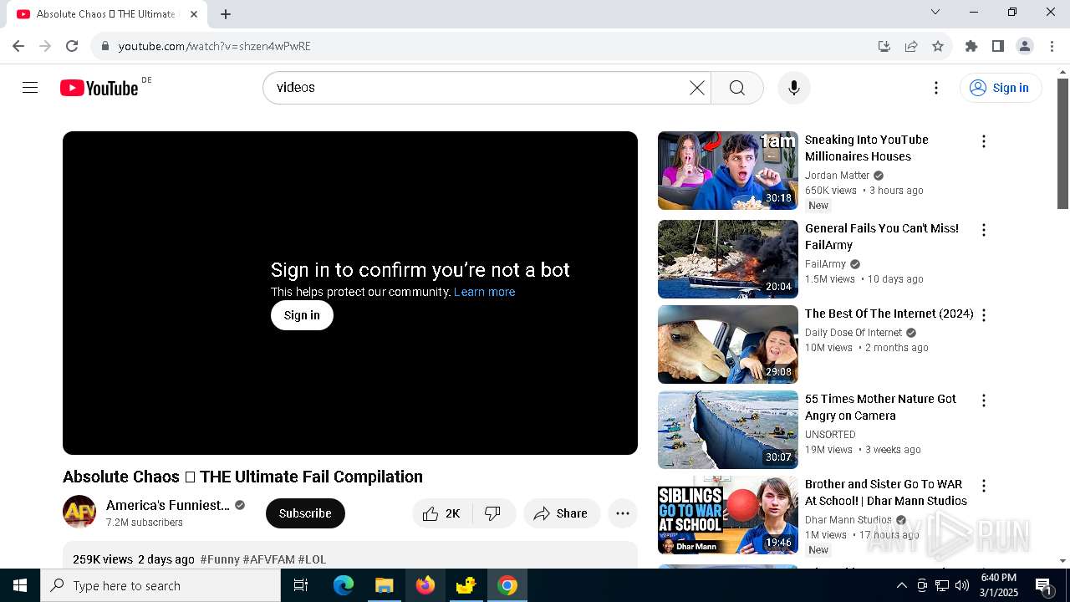Open volume control in system tray
Viewport: 1070px width, 602px height.
[x=962, y=585]
